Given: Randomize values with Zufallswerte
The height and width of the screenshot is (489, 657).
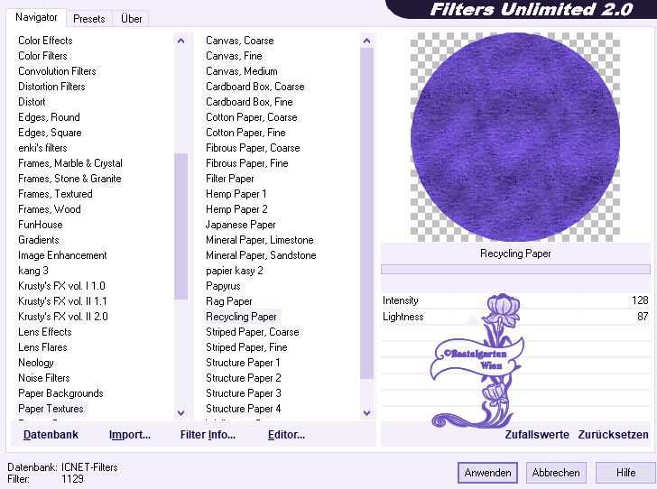Looking at the screenshot, I should click(537, 435).
